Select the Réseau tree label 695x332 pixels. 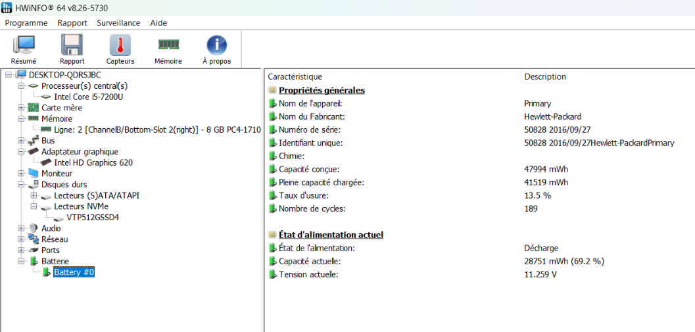pos(55,239)
